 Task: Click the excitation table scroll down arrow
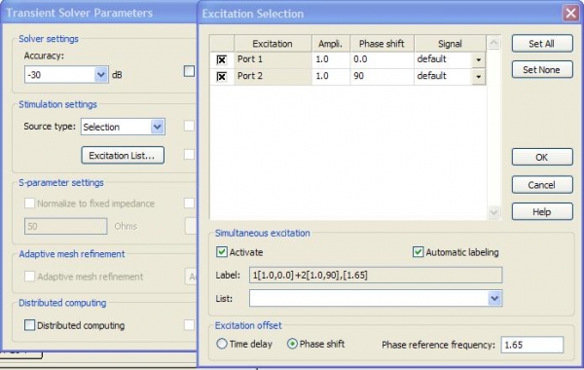pyautogui.click(x=493, y=212)
